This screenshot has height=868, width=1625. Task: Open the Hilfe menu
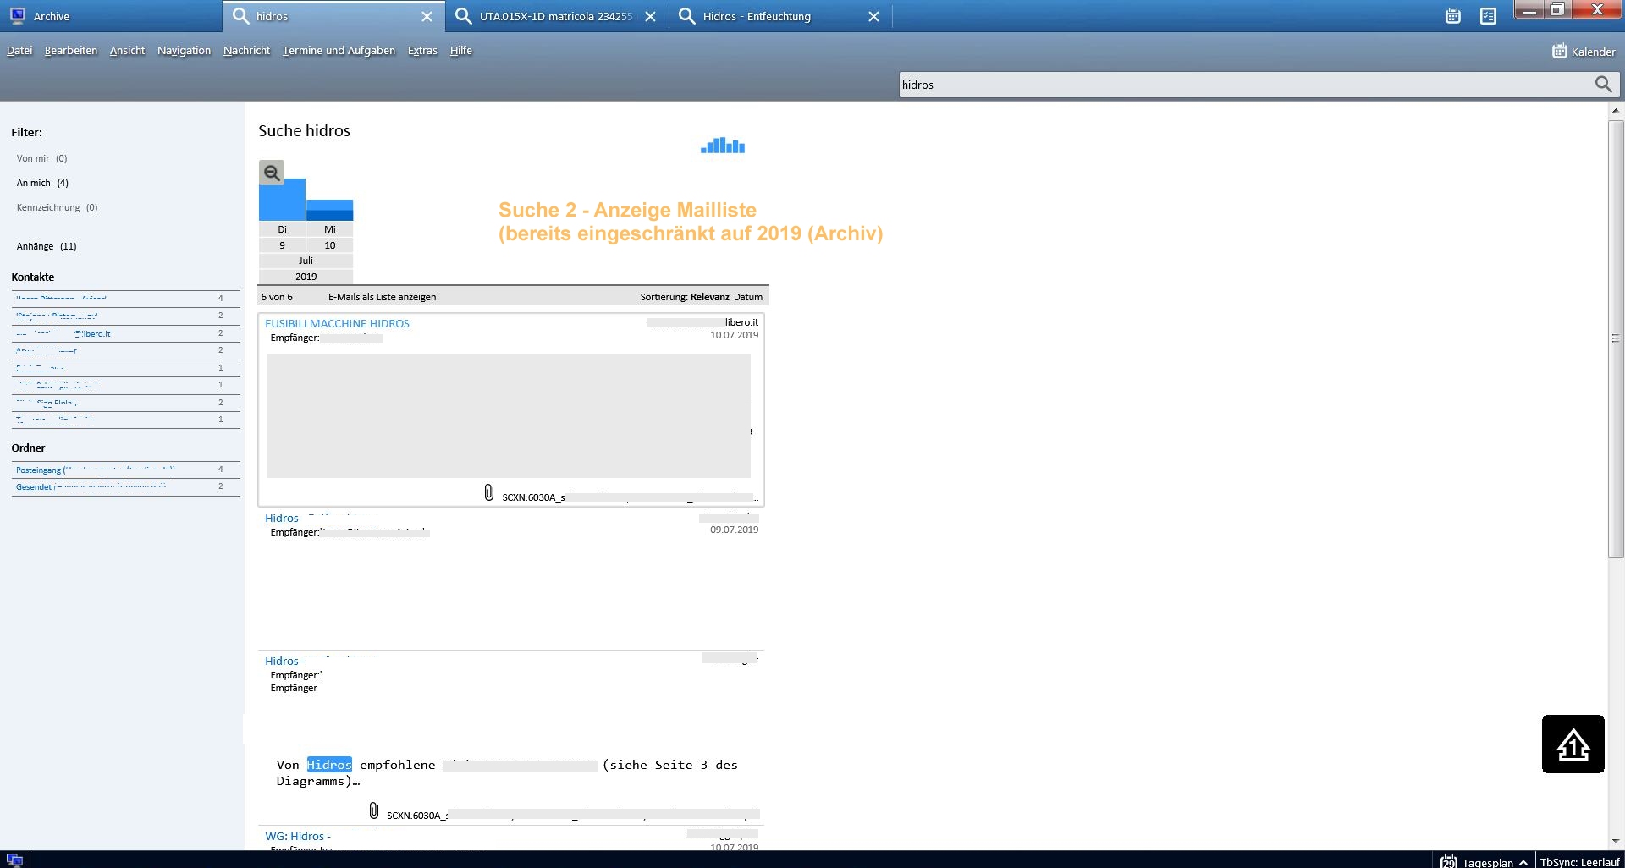pos(461,51)
